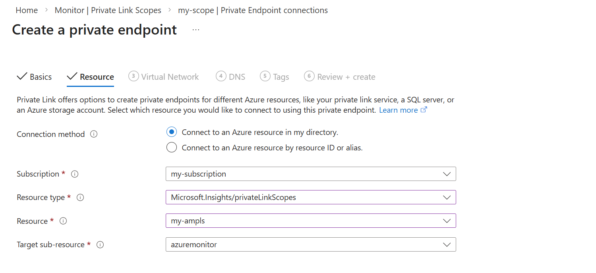Click info icon beside Resource label
This screenshot has width=596, height=273.
point(63,221)
